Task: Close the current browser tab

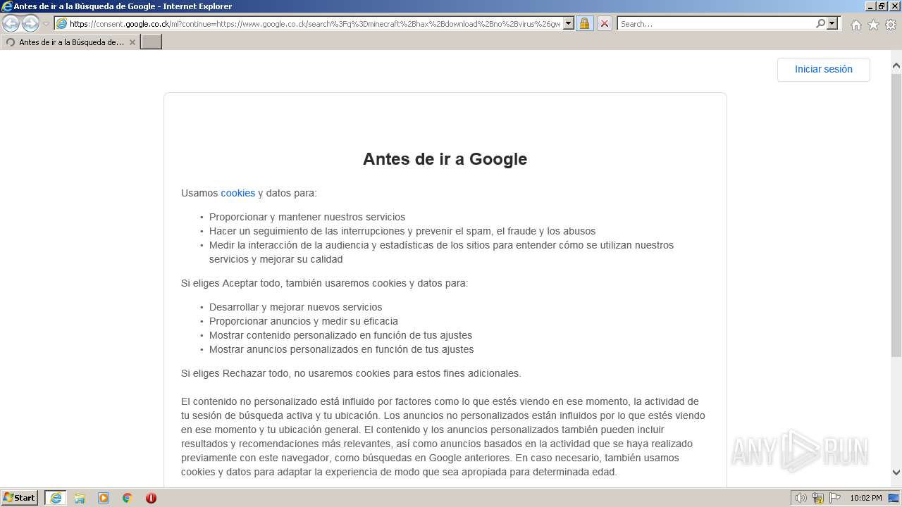Action: pos(132,42)
